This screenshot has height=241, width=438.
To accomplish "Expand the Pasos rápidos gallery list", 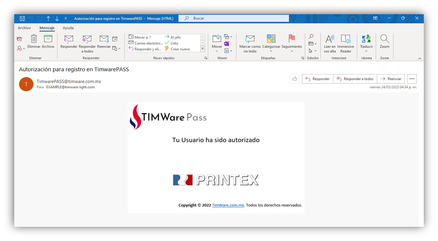I will tap(203, 49).
